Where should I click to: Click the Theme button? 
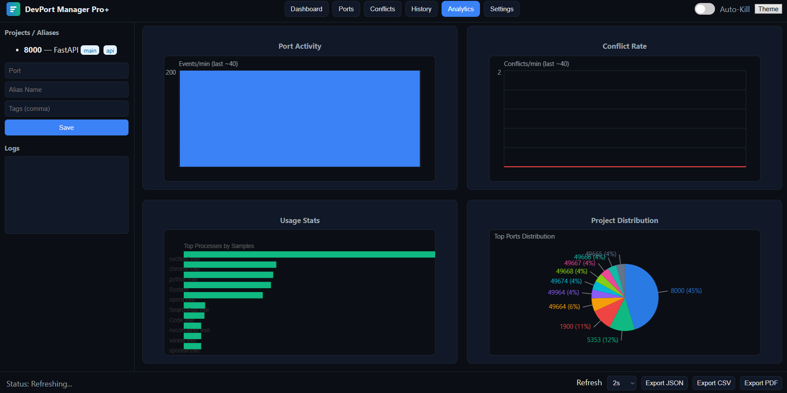[768, 9]
